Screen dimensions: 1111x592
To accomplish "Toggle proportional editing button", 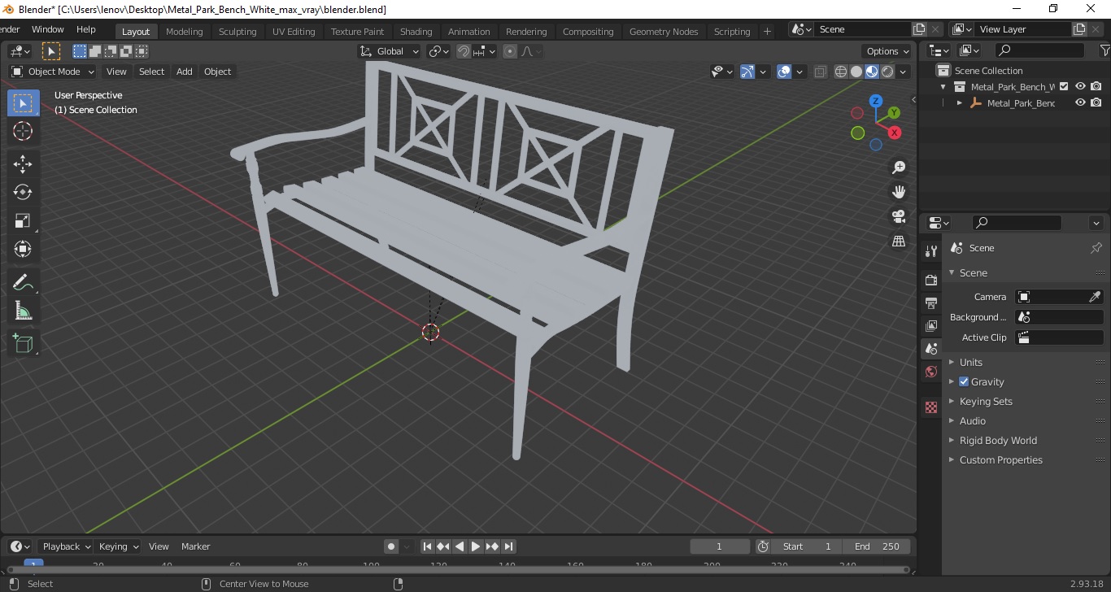I will 510,51.
